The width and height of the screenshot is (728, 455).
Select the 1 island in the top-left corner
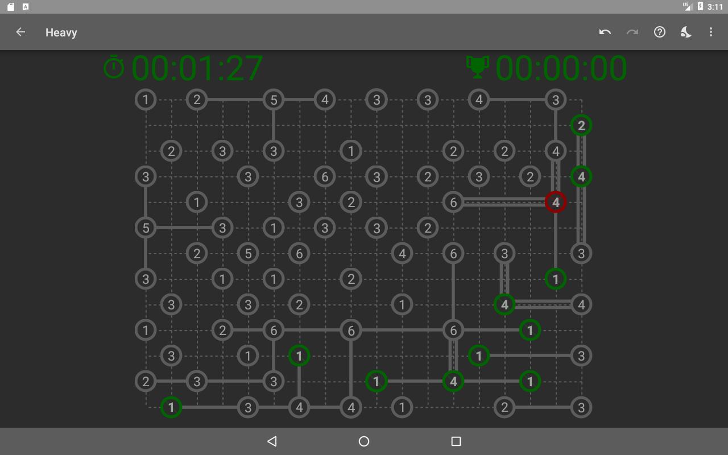point(146,100)
